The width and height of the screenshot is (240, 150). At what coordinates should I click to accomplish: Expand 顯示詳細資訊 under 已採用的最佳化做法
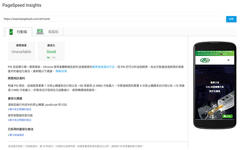[17, 135]
